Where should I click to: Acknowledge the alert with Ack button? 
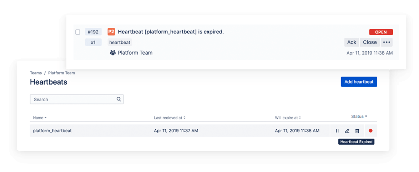tap(352, 42)
